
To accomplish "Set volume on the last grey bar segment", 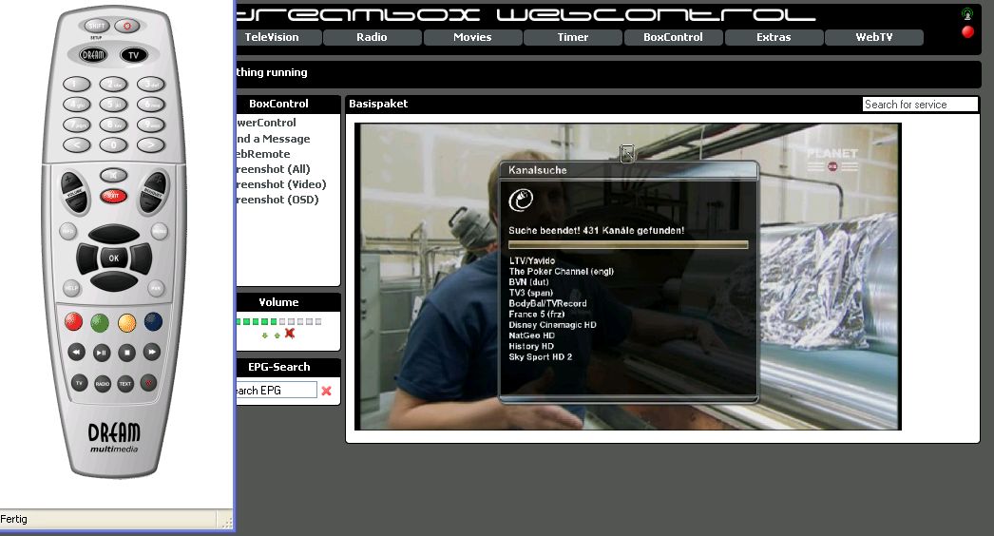I will tap(319, 322).
